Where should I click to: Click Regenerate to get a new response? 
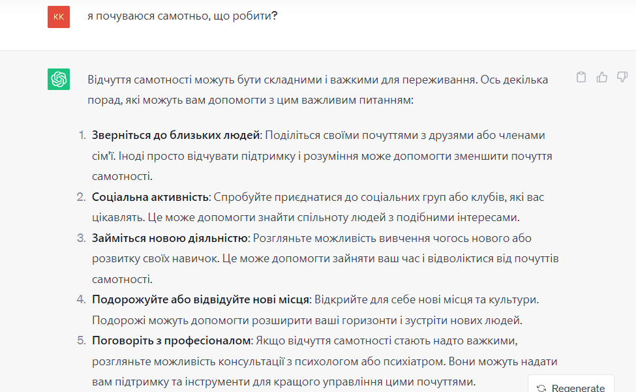click(x=571, y=387)
